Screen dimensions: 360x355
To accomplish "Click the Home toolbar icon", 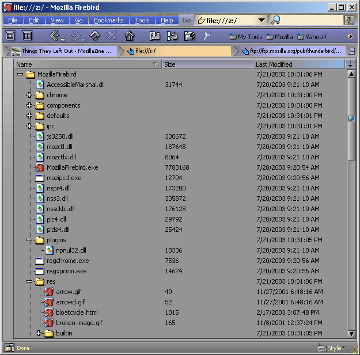I will tap(129, 36).
